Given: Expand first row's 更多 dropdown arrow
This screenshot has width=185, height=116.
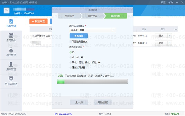Looking at the screenshot, I should [x=170, y=36].
